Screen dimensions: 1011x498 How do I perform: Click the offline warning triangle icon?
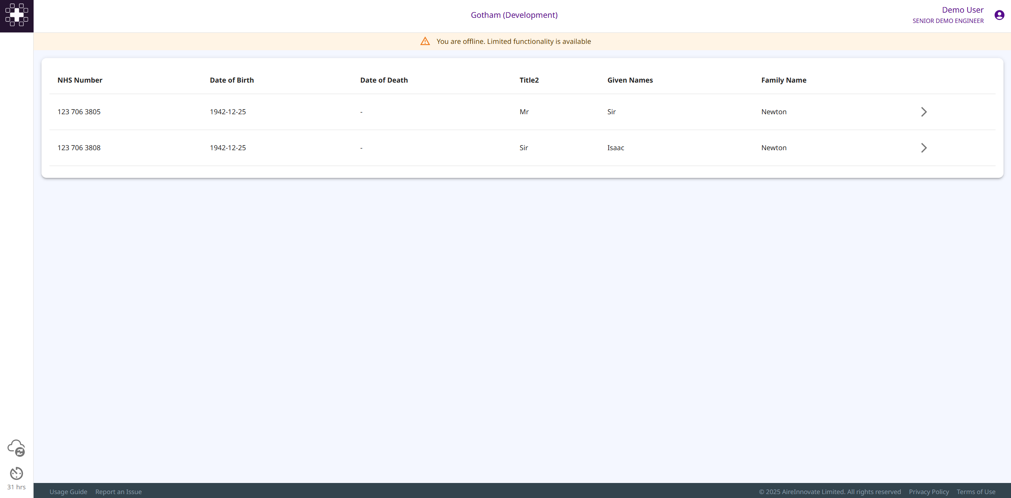(x=425, y=41)
